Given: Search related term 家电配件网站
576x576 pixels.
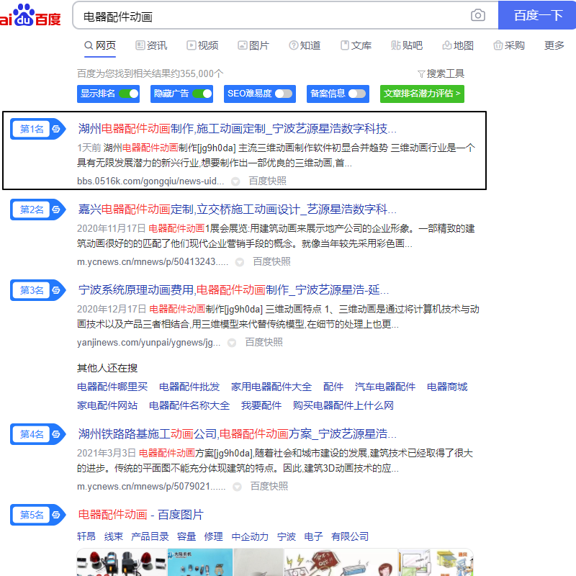Looking at the screenshot, I should pyautogui.click(x=107, y=405).
